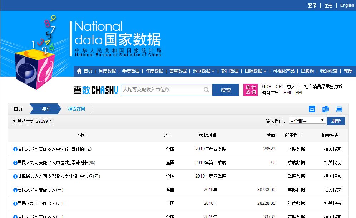The height and width of the screenshot is (218, 356).
Task: Click the search magnifier icon
Action: click(206, 90)
